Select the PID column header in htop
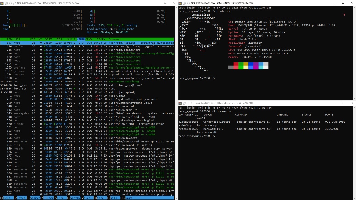356x200 pixels. pos(9,39)
